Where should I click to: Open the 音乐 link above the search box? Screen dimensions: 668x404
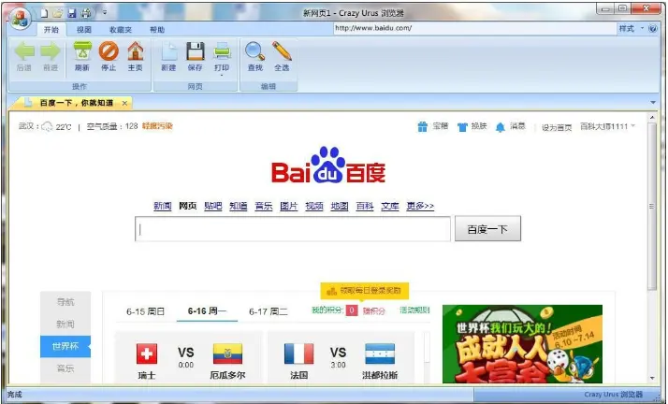tap(264, 206)
